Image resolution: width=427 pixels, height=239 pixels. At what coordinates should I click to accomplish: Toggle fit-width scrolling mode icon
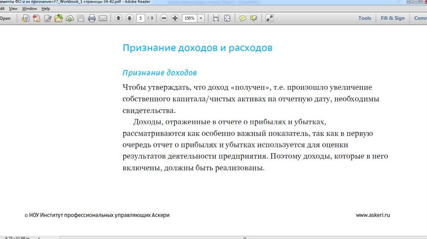[216, 18]
